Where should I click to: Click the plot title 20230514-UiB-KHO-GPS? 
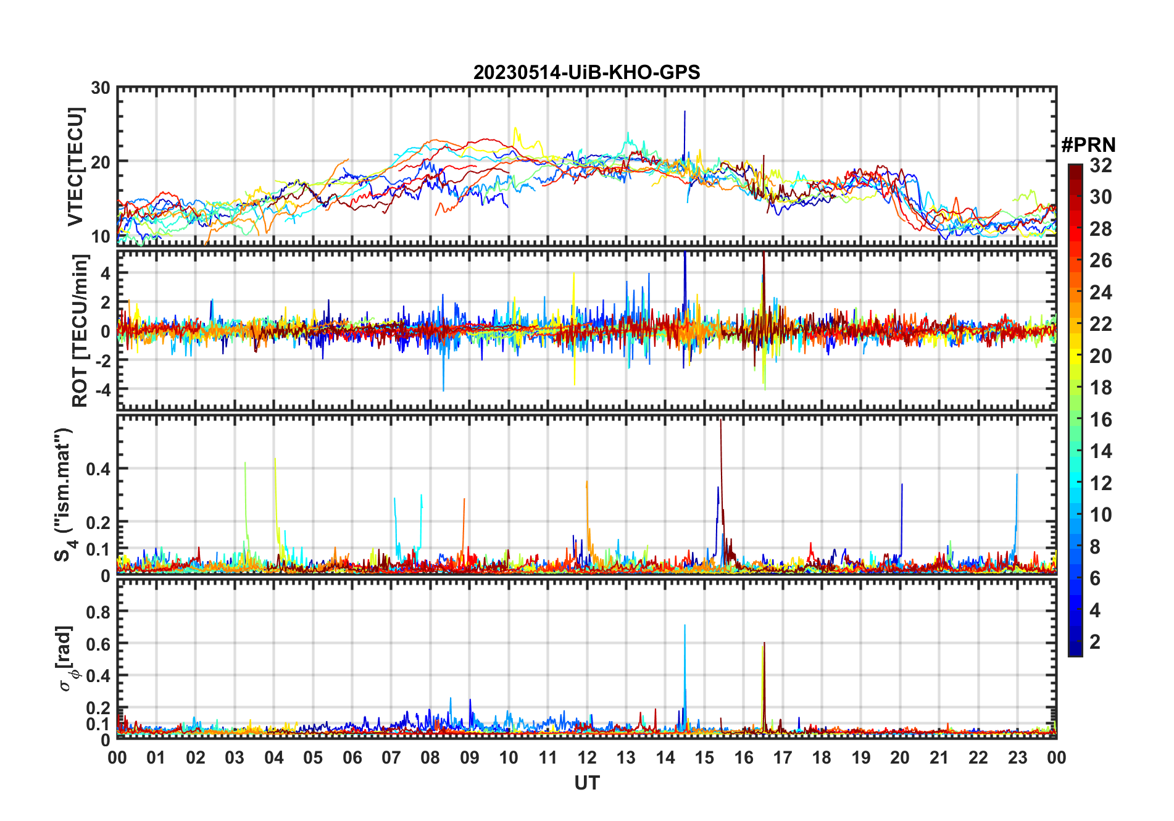pos(586,73)
